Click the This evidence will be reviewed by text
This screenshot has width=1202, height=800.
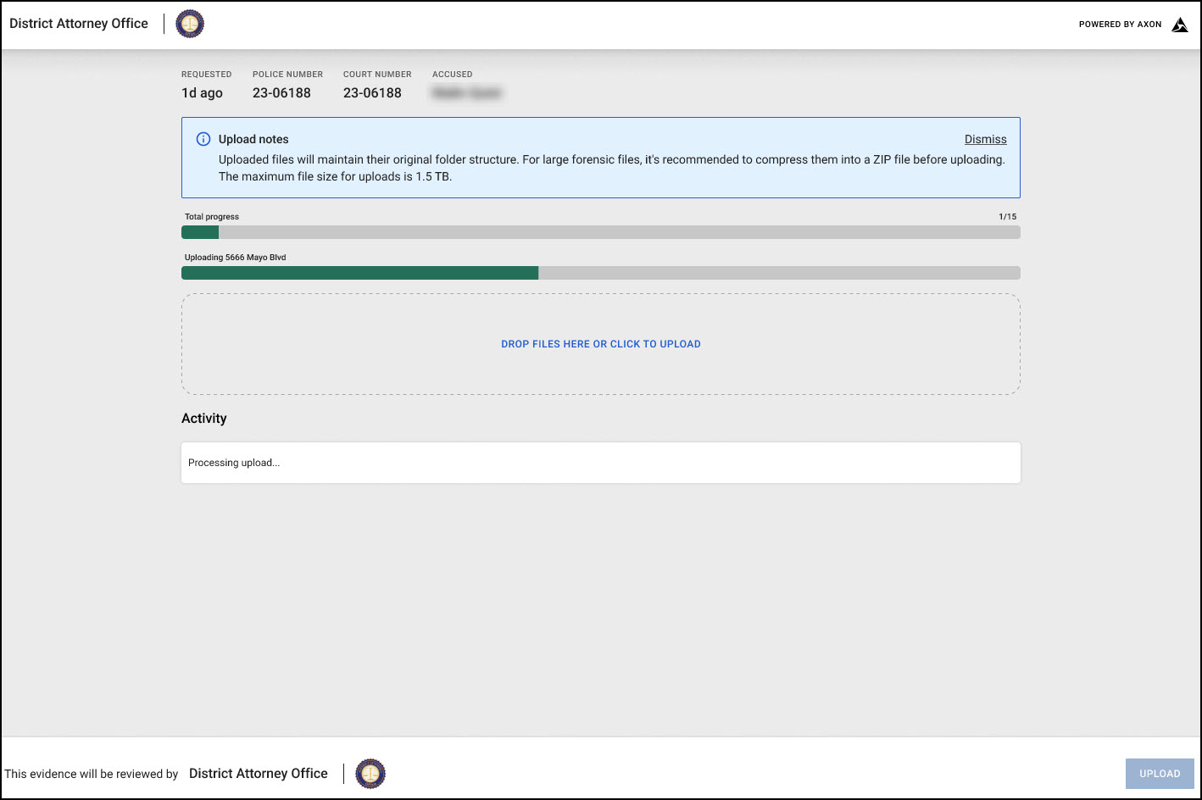tap(92, 773)
